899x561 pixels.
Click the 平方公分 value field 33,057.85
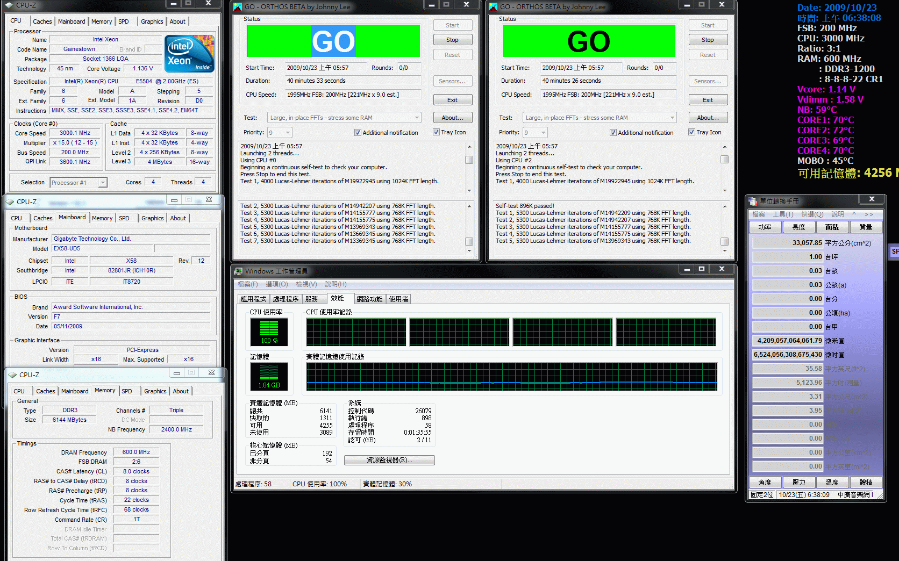788,243
